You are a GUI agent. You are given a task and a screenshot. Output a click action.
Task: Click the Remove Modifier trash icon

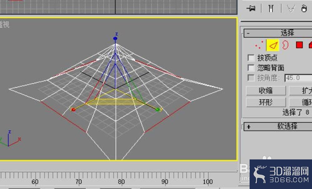click(304, 8)
